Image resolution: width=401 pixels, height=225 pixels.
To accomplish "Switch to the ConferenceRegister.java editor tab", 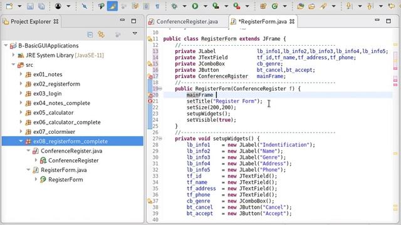I will pos(187,22).
